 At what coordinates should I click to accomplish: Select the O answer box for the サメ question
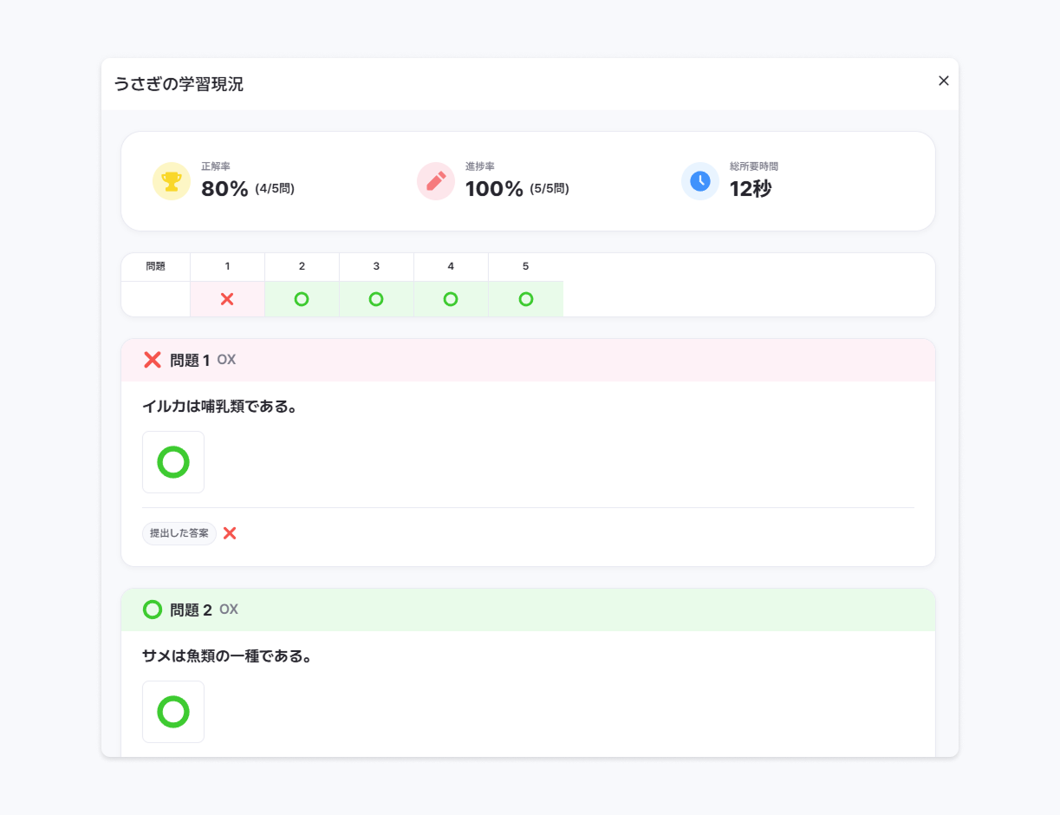(173, 712)
